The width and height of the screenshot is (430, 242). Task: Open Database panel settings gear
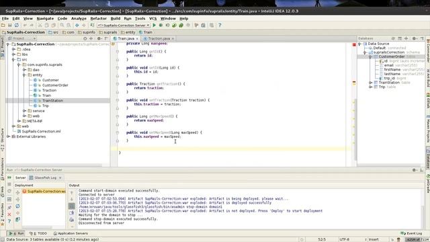coord(415,38)
